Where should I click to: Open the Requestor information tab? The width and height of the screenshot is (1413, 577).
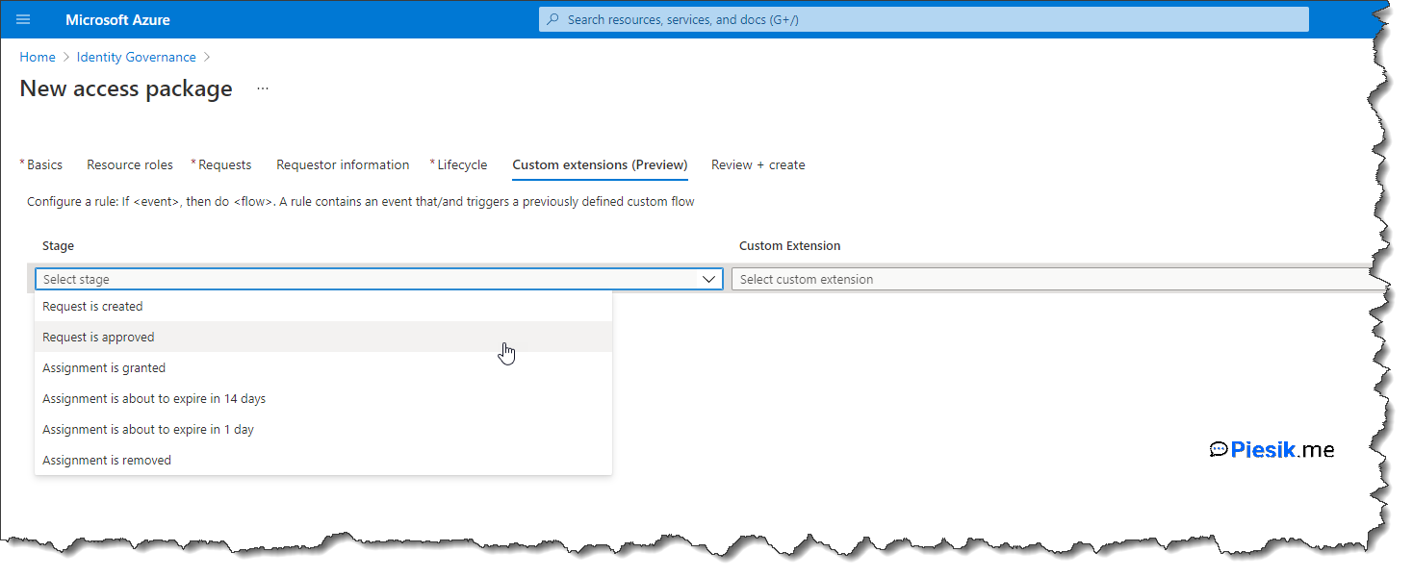(x=343, y=164)
